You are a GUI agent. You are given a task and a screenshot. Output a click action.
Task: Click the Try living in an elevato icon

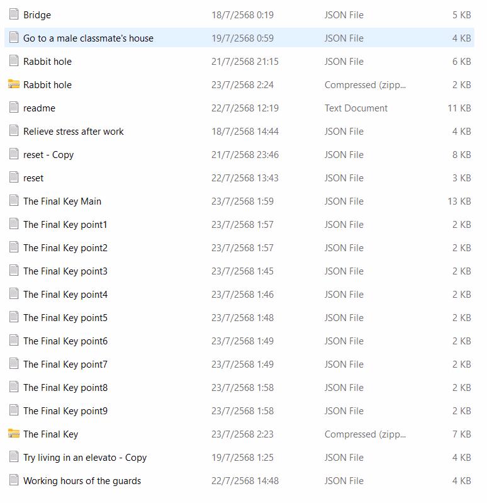pos(14,457)
